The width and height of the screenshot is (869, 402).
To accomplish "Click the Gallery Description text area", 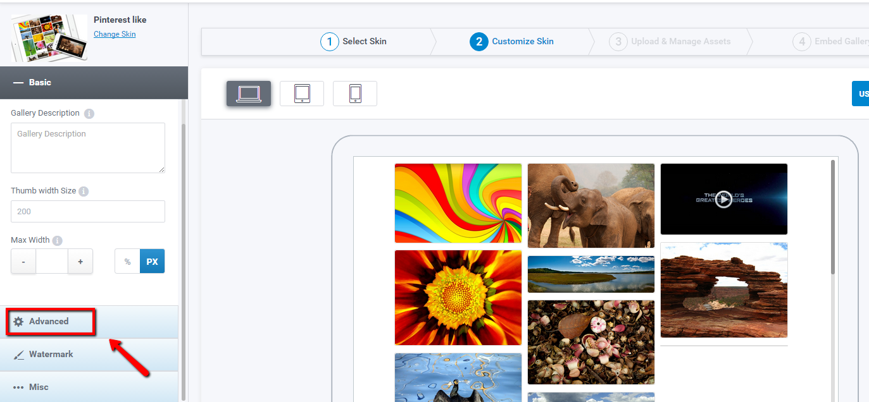I will pos(88,148).
